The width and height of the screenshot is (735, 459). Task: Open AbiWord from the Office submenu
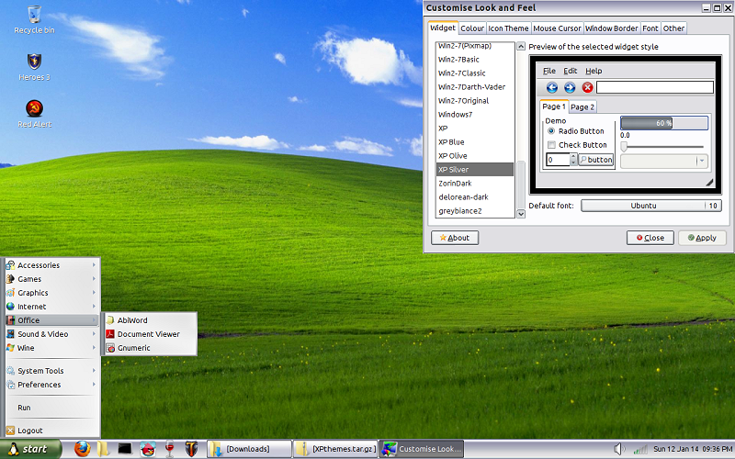click(150, 320)
